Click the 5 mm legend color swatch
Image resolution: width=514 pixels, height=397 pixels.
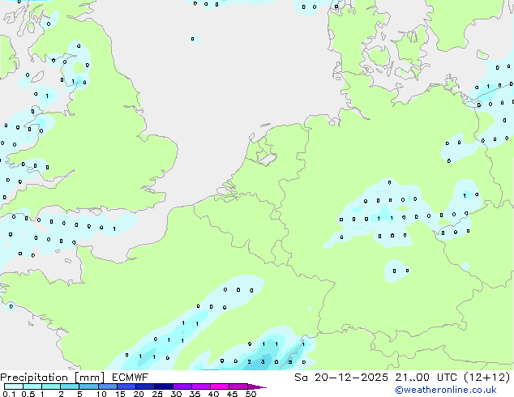(88, 386)
